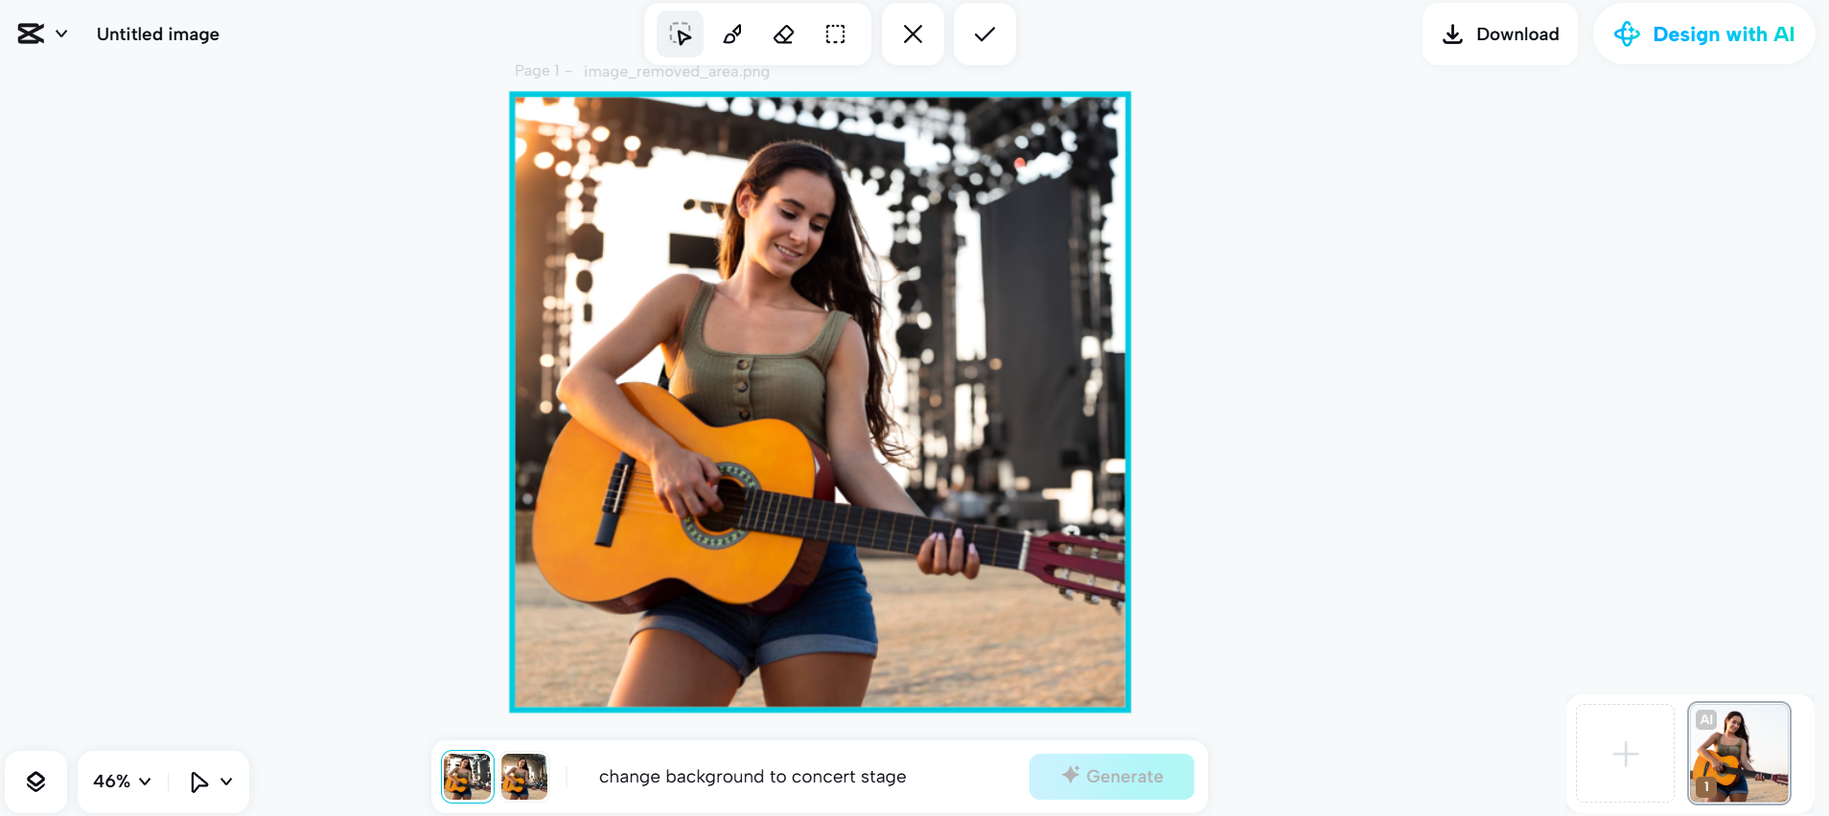
Task: Add a new page with plus tile
Action: pos(1625,754)
